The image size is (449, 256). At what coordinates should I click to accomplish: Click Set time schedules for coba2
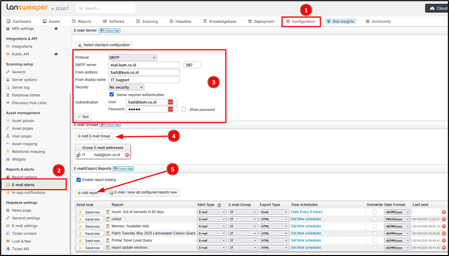(306, 219)
